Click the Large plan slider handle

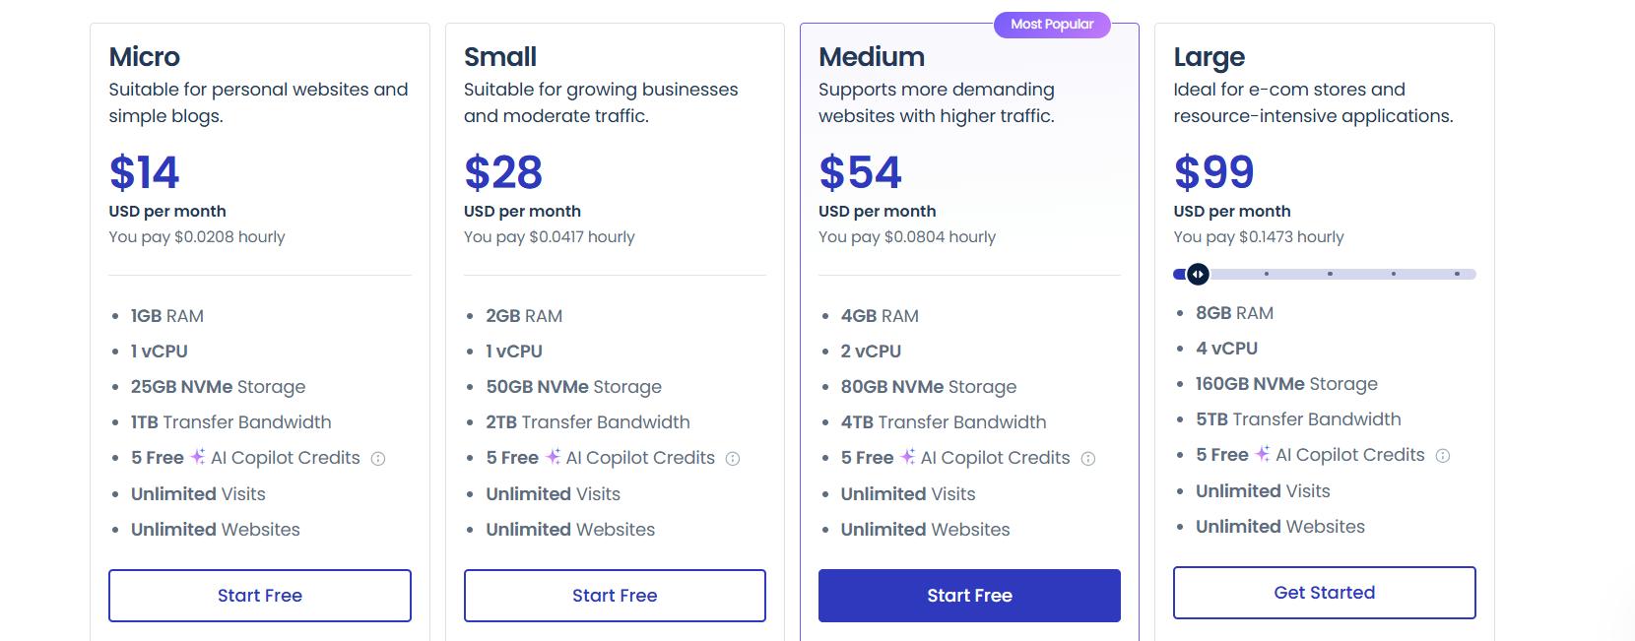[1198, 275]
